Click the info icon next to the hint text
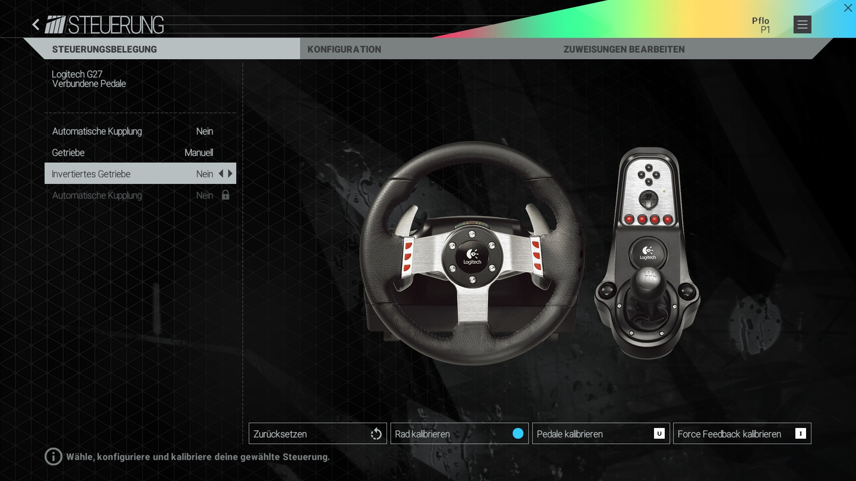This screenshot has width=856, height=481. point(53,457)
